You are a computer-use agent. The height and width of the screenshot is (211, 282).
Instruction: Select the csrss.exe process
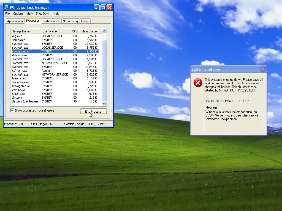pos(55,90)
